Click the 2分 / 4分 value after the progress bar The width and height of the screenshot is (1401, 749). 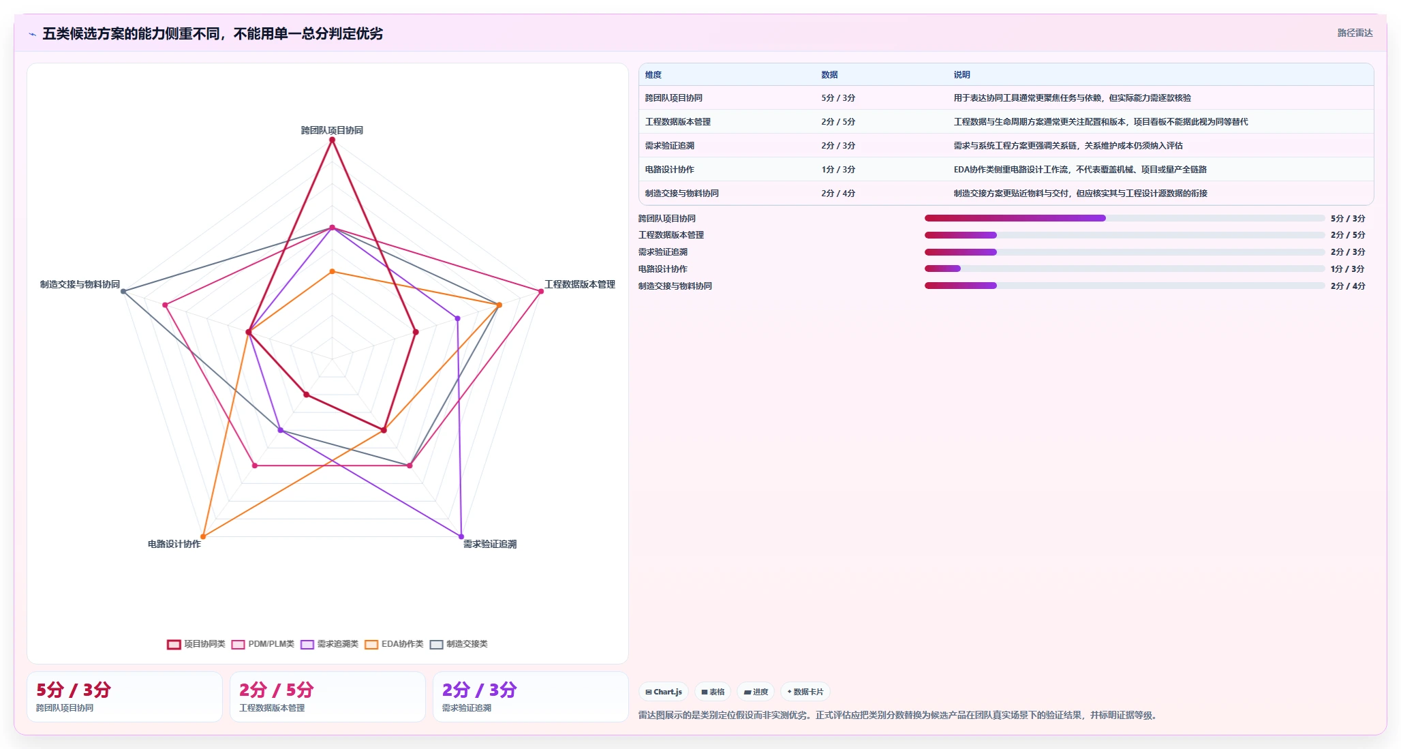point(1348,286)
